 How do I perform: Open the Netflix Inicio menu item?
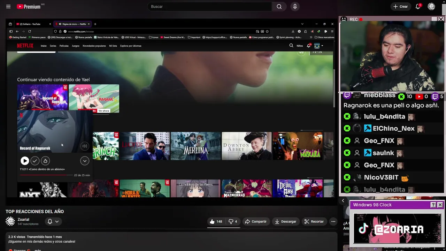point(44,46)
